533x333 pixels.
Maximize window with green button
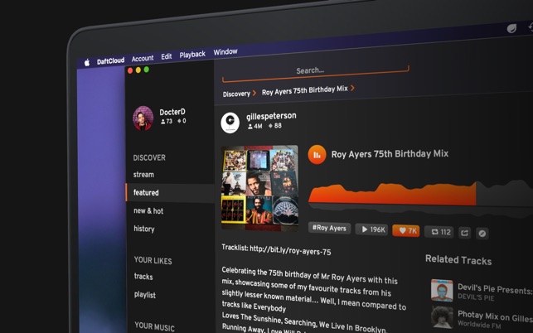147,70
